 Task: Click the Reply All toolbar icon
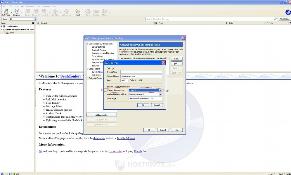coord(36,11)
